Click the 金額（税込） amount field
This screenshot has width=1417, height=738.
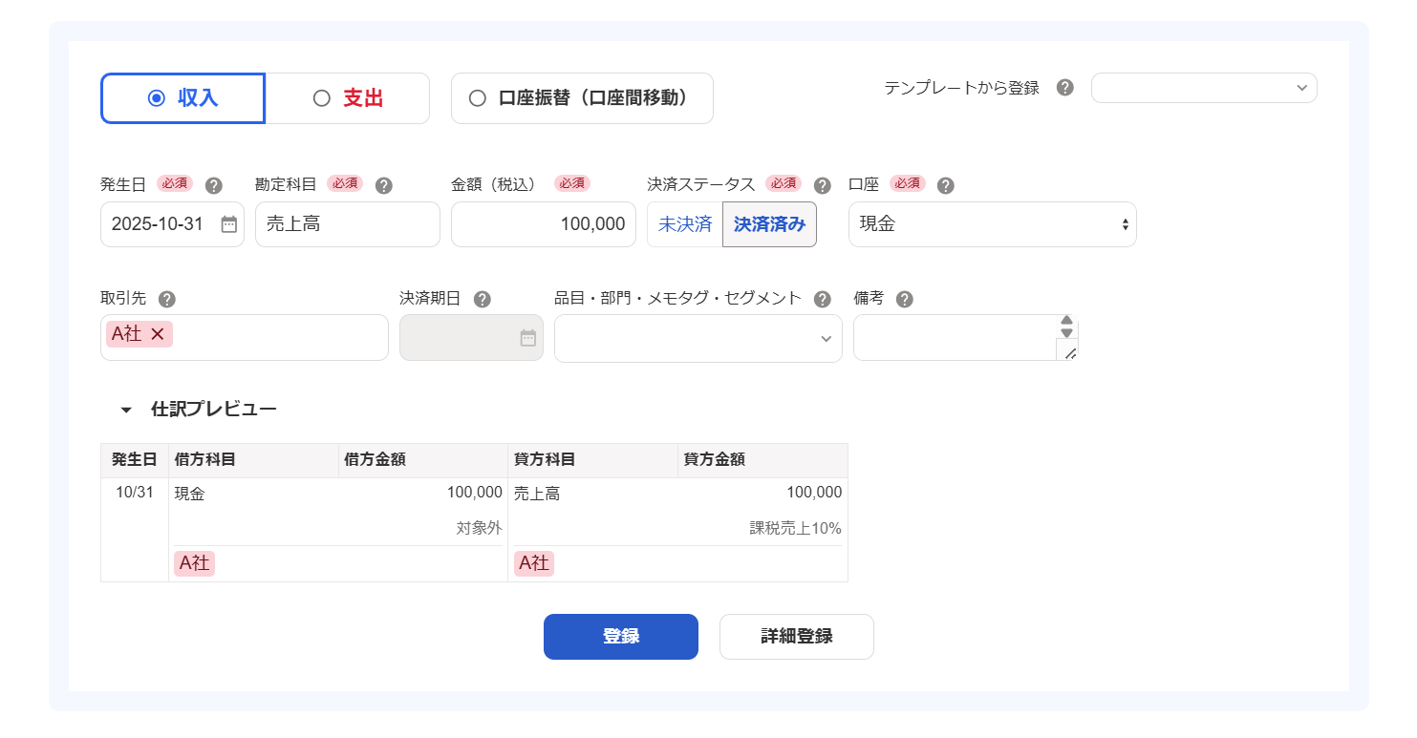tap(544, 224)
